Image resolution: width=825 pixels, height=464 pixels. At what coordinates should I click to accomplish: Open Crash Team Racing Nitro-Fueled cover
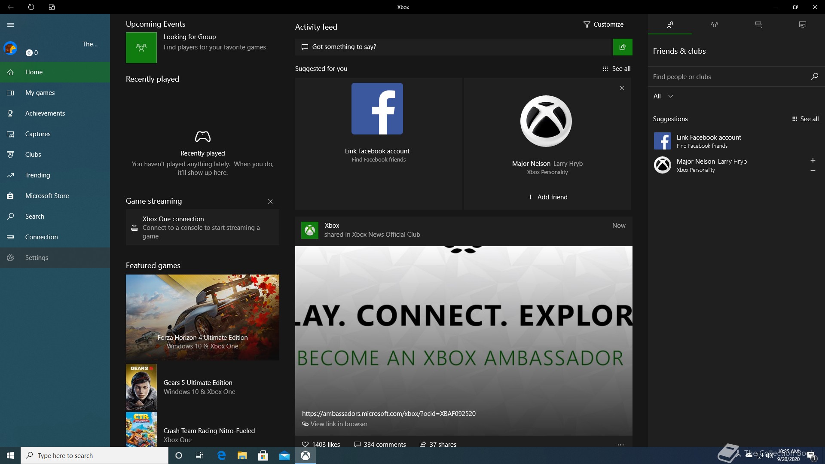tap(141, 430)
